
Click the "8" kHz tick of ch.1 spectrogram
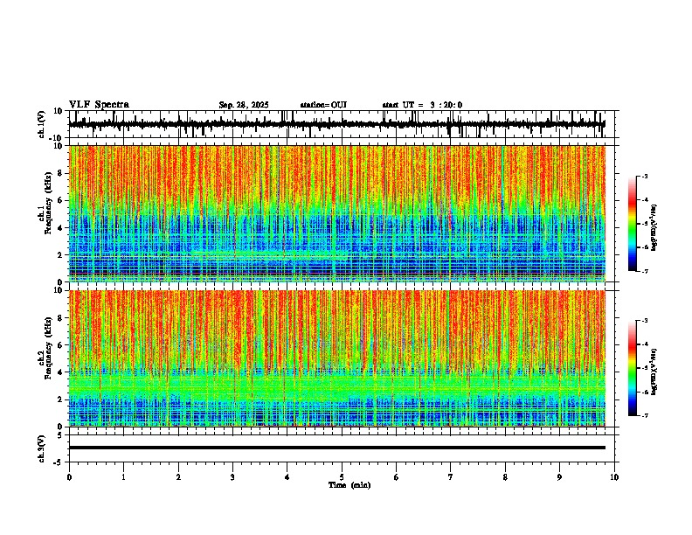pyautogui.click(x=61, y=173)
